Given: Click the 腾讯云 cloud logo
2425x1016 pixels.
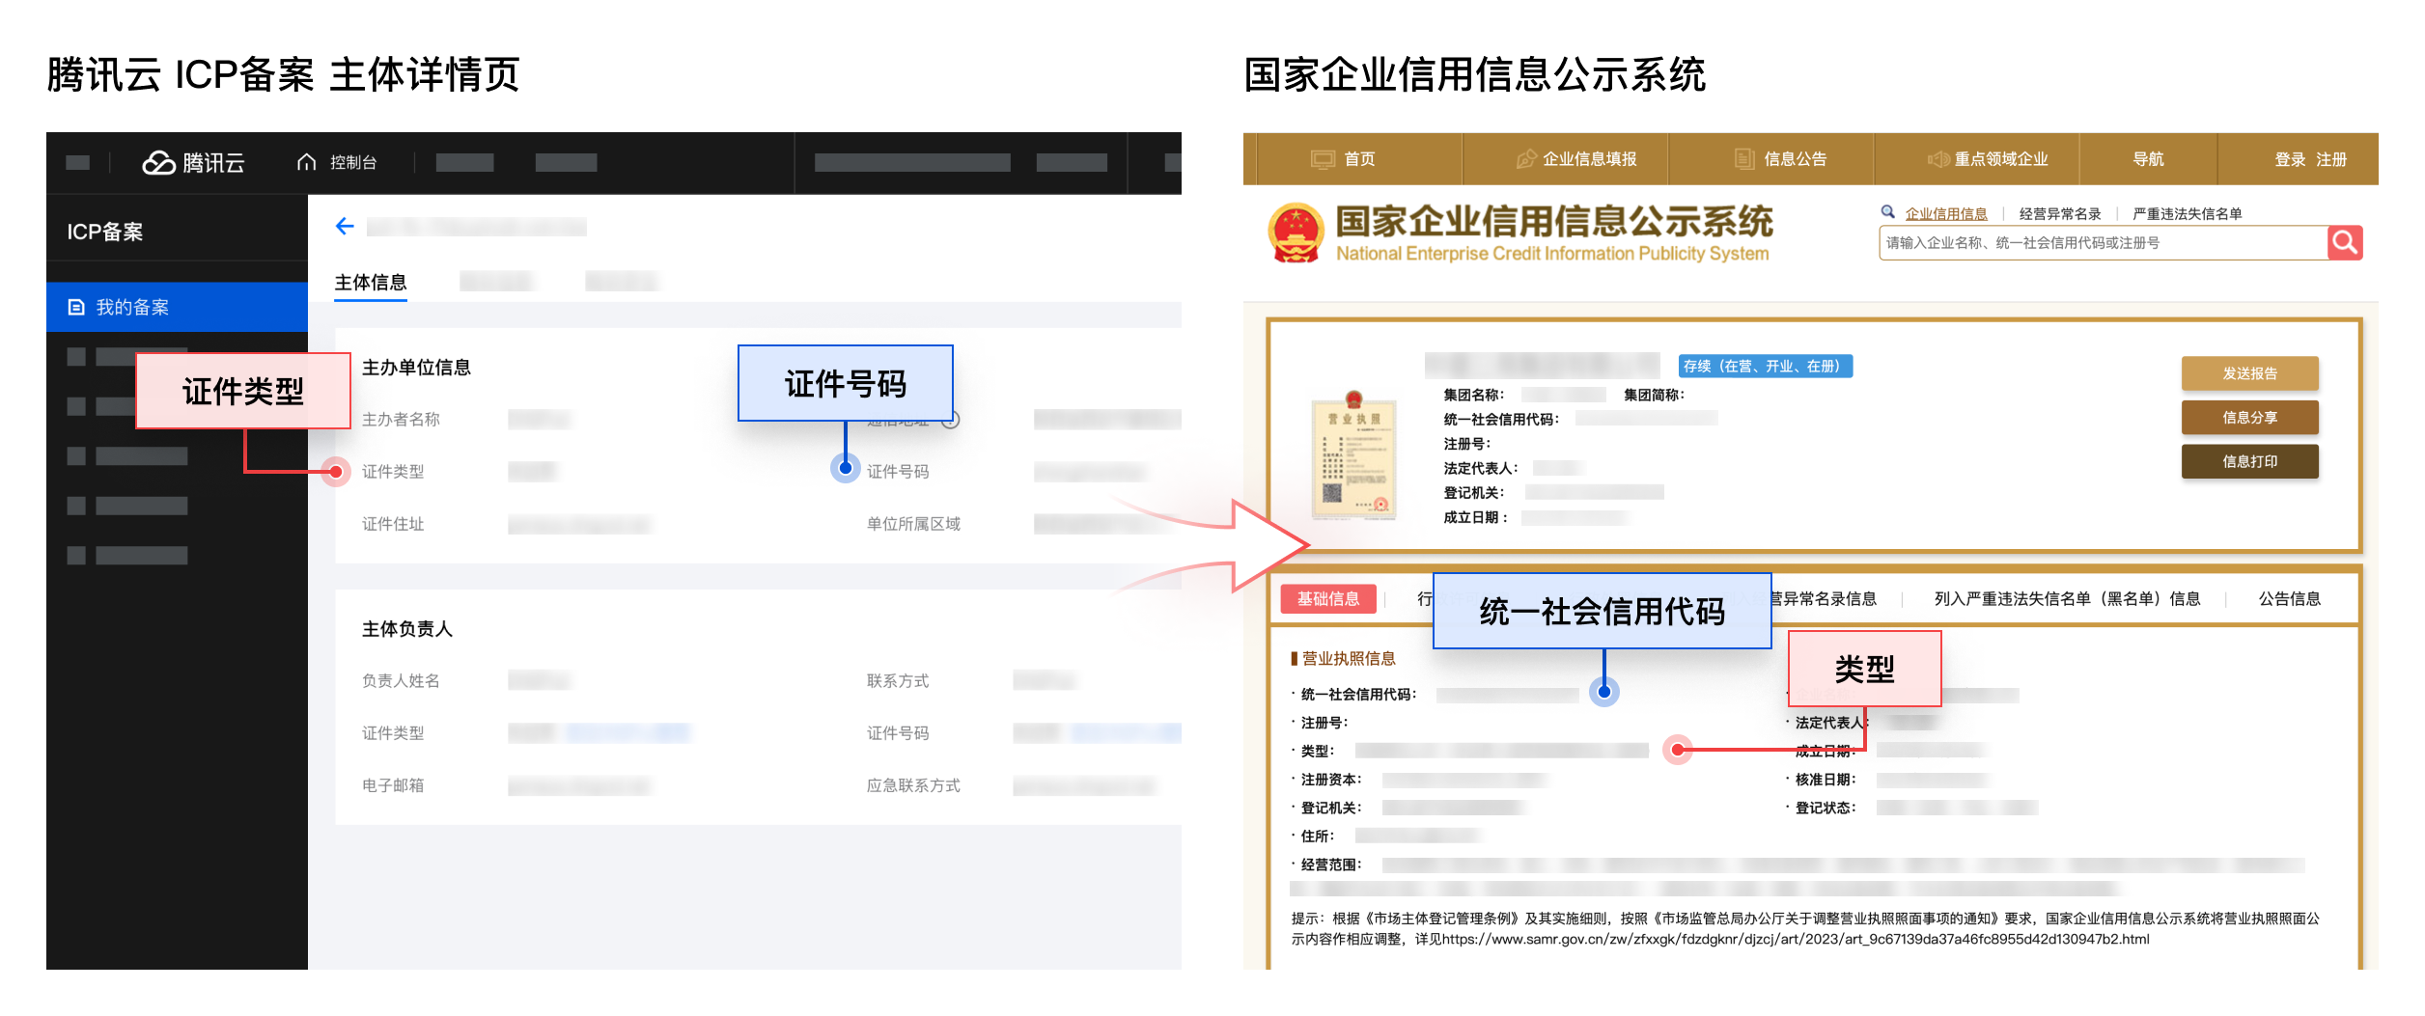Looking at the screenshot, I should pos(194,162).
